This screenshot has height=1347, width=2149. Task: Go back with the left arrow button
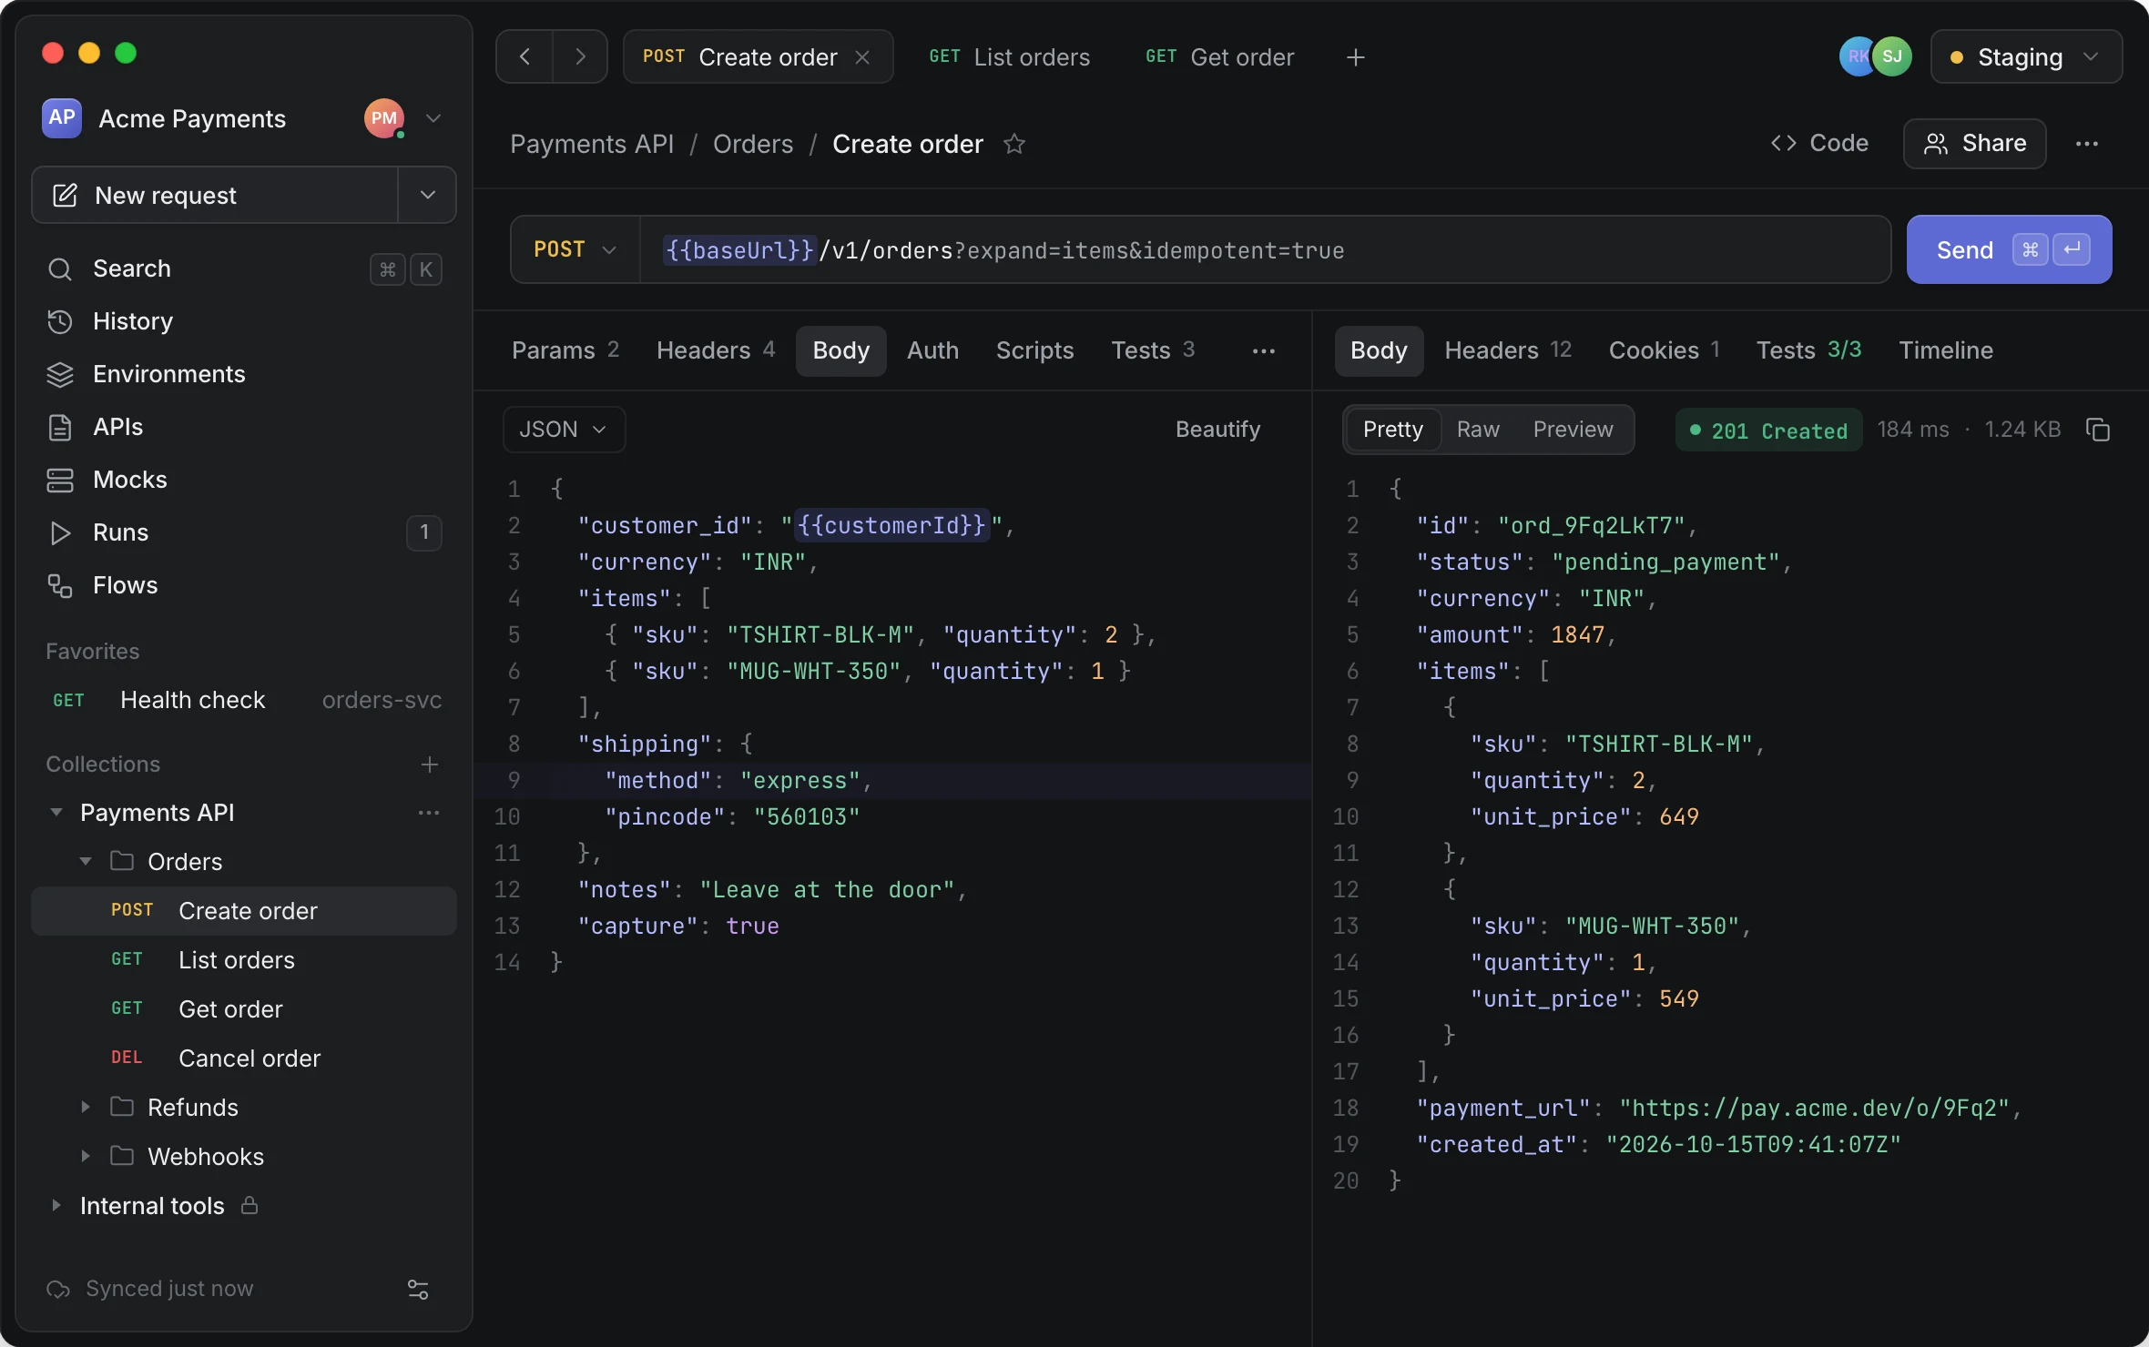(525, 56)
